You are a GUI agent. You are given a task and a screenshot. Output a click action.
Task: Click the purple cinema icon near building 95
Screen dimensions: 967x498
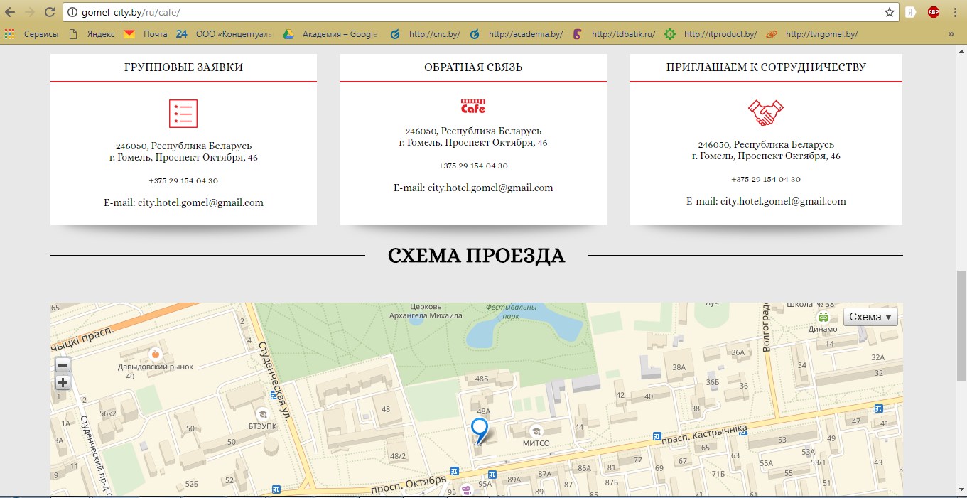click(465, 489)
